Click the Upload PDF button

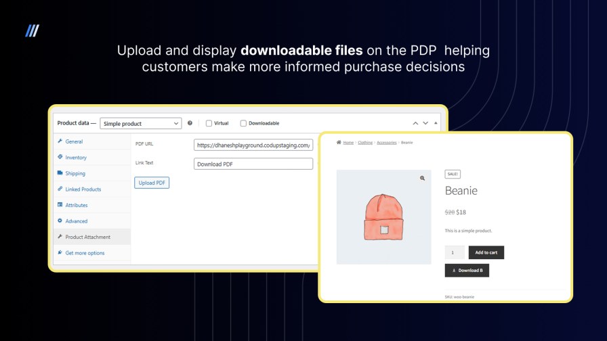152,183
